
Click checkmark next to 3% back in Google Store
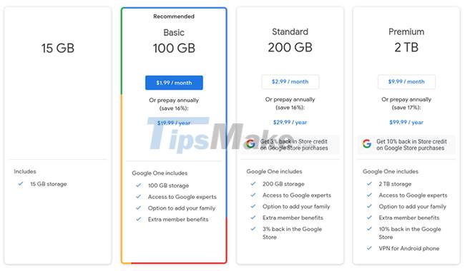[253, 229]
